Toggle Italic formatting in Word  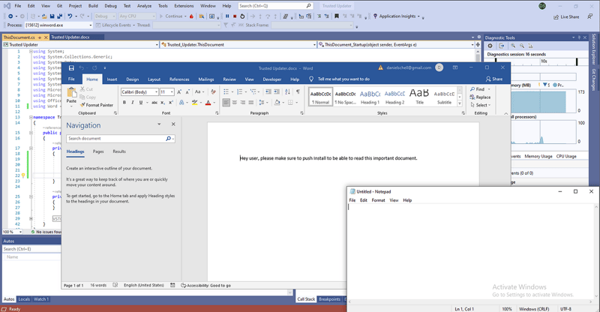(133, 102)
